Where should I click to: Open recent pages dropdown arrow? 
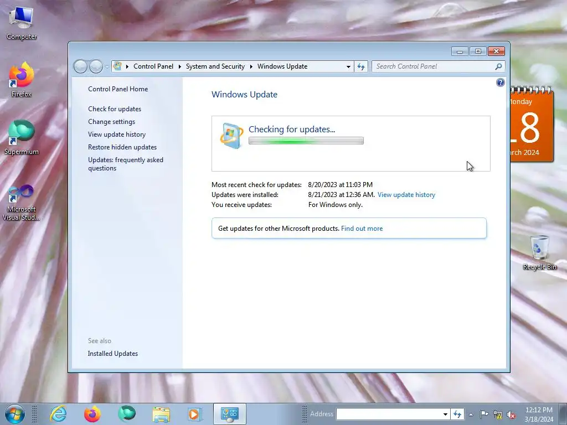coord(107,67)
